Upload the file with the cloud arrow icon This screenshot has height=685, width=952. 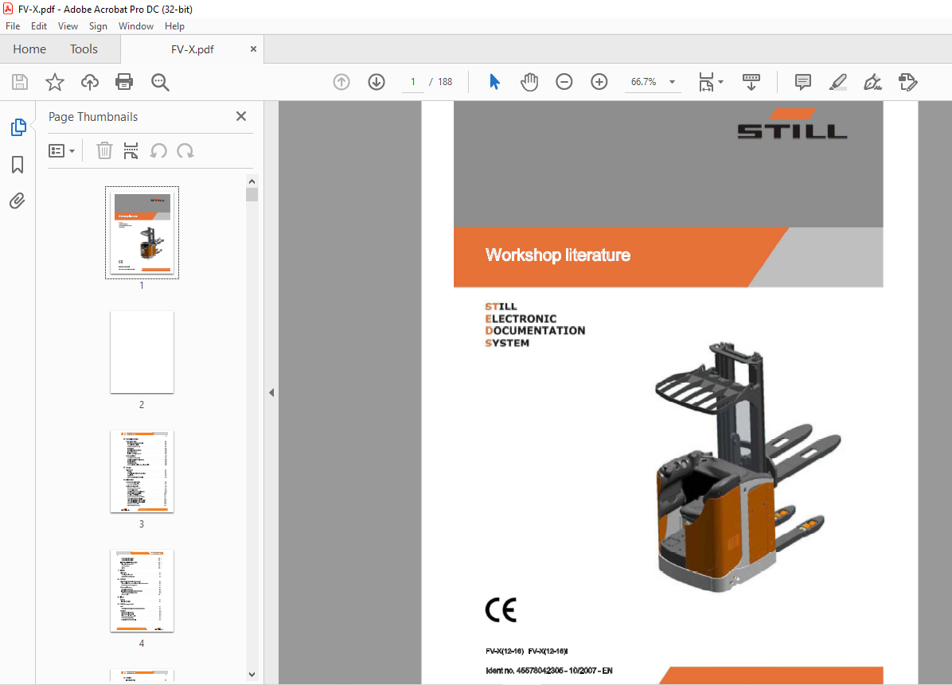(90, 82)
